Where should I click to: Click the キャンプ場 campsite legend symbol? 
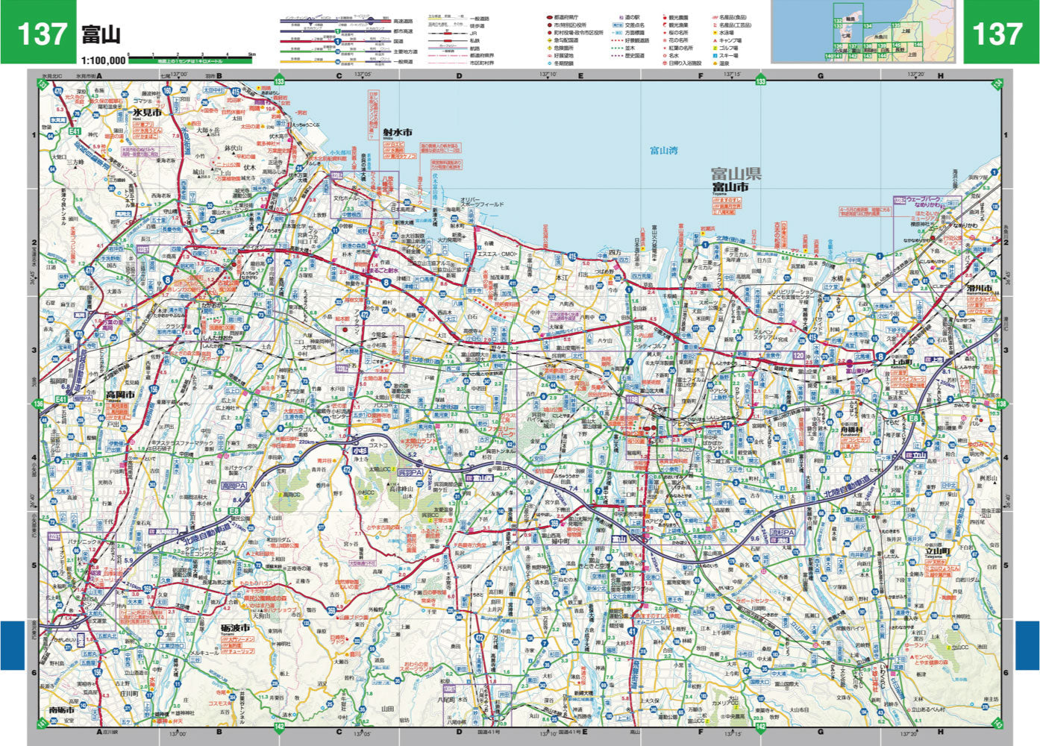[715, 40]
